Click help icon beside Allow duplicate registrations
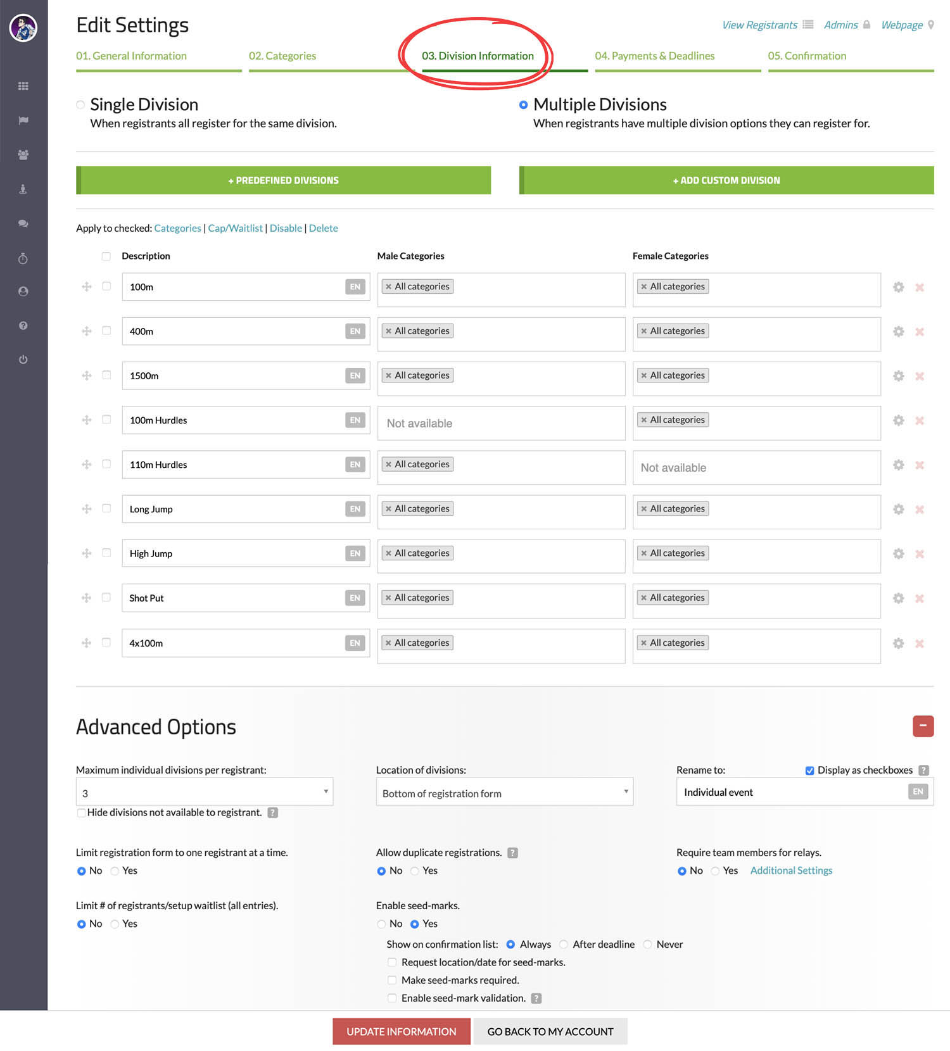This screenshot has width=950, height=1051. point(513,853)
